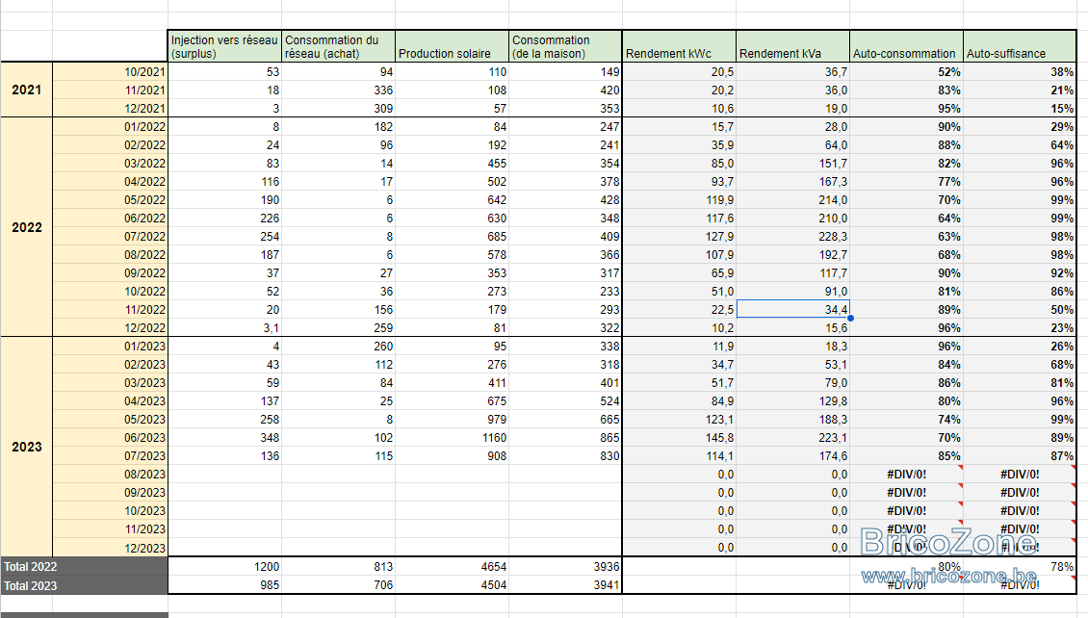This screenshot has height=618, width=1088.
Task: Select the 'Rendement kWc' header cell
Action: tap(680, 46)
